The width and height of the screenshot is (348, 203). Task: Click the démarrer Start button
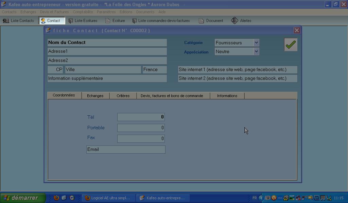click(22, 198)
